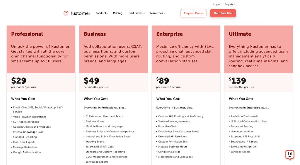Open the Product menu

pos(101,13)
